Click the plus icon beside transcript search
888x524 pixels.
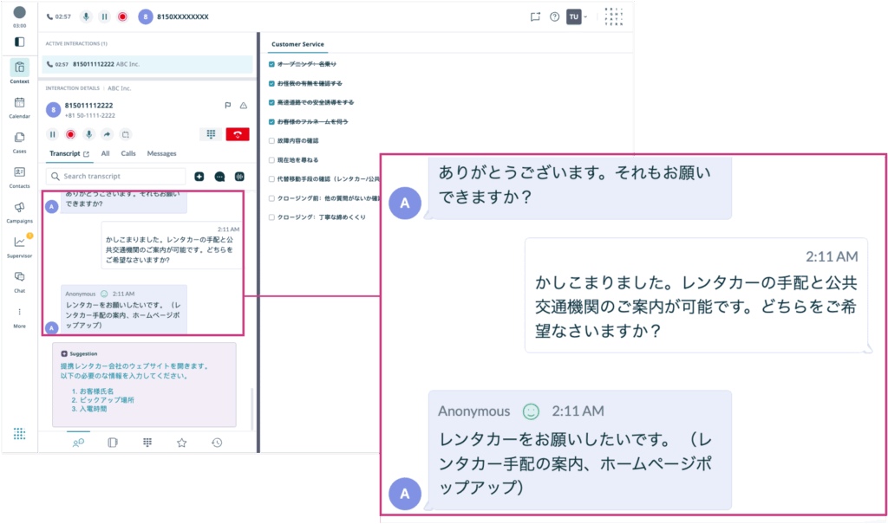tap(199, 177)
